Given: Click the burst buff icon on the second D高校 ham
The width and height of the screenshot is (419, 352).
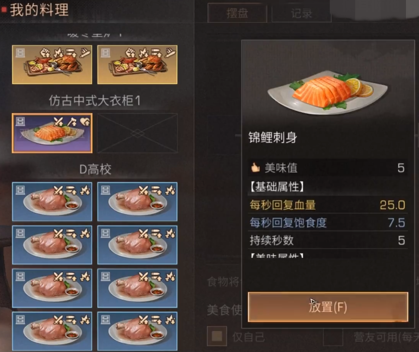Looking at the screenshot, I should (x=170, y=190).
